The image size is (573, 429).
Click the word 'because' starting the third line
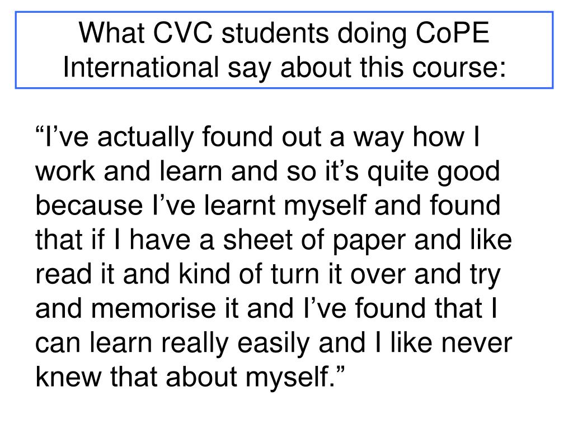89,206
